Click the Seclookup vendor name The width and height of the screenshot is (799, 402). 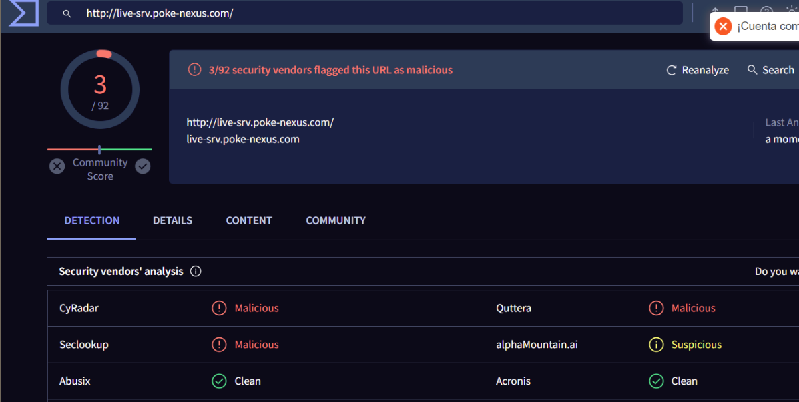pyautogui.click(x=83, y=345)
